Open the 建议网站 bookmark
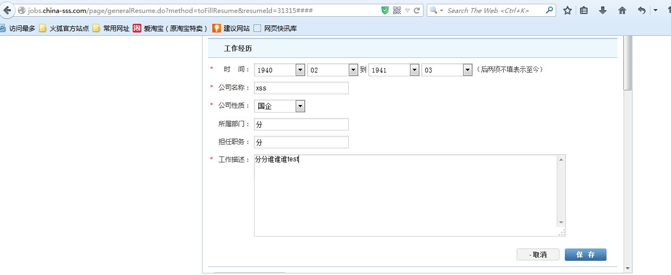671x275 pixels. pyautogui.click(x=231, y=28)
